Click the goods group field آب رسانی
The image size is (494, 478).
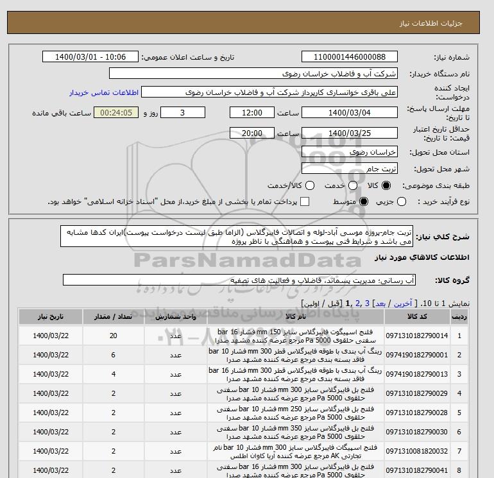pyautogui.click(x=239, y=280)
